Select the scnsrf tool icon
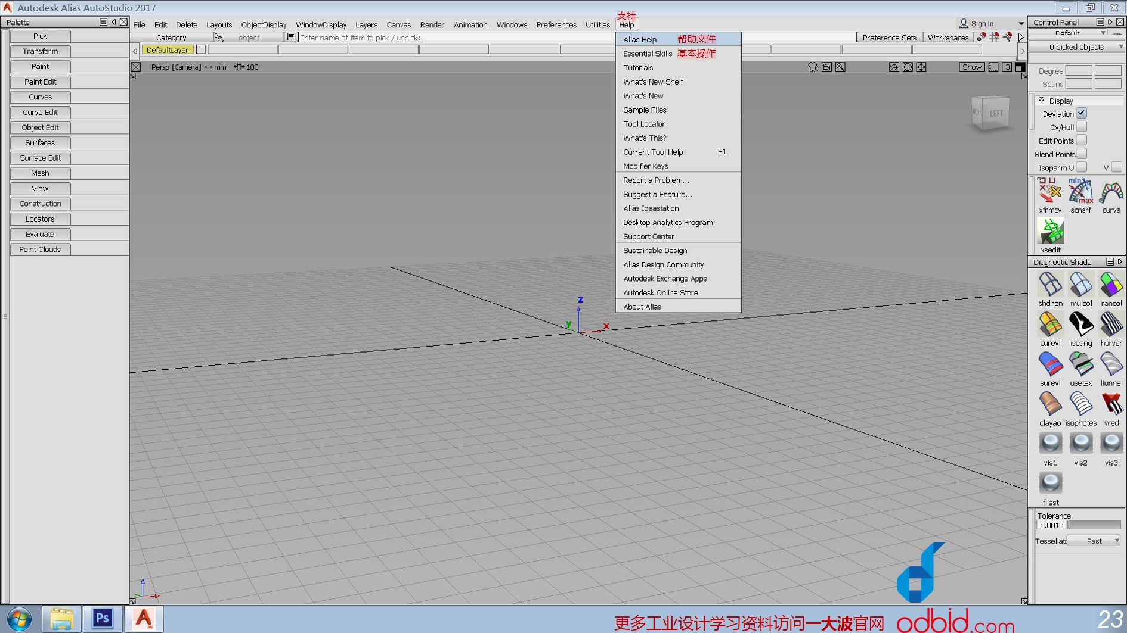 coord(1080,191)
